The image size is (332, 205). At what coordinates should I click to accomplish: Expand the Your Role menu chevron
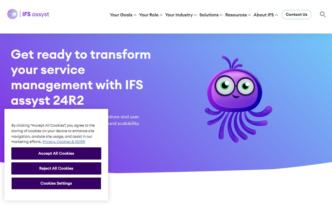tap(161, 15)
